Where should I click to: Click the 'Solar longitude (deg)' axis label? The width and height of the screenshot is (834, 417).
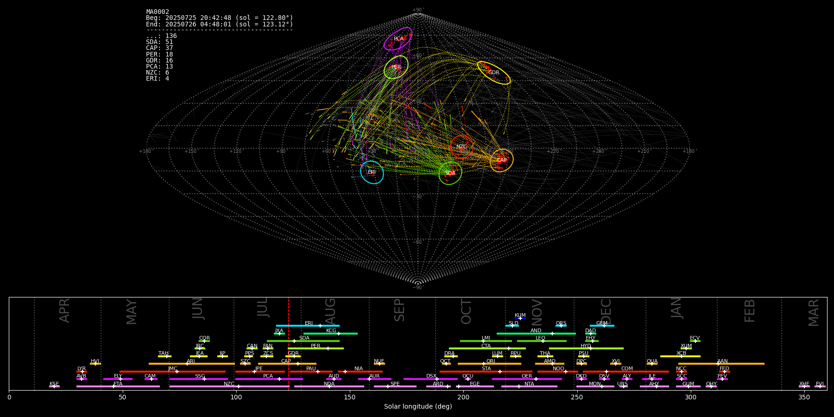tap(418, 407)
